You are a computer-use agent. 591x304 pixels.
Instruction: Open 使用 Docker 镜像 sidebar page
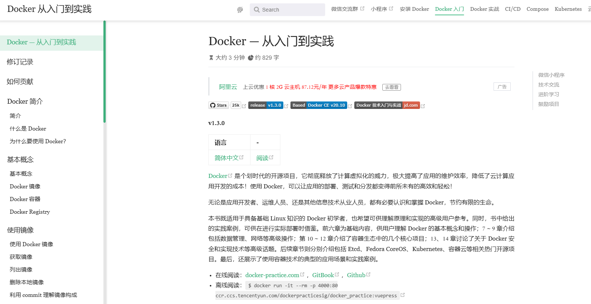(31, 244)
